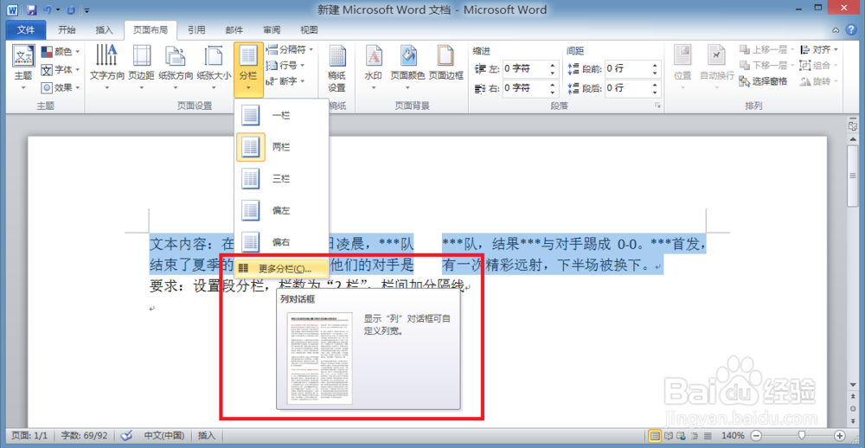Switch to Print Layout view icon

coord(655,435)
